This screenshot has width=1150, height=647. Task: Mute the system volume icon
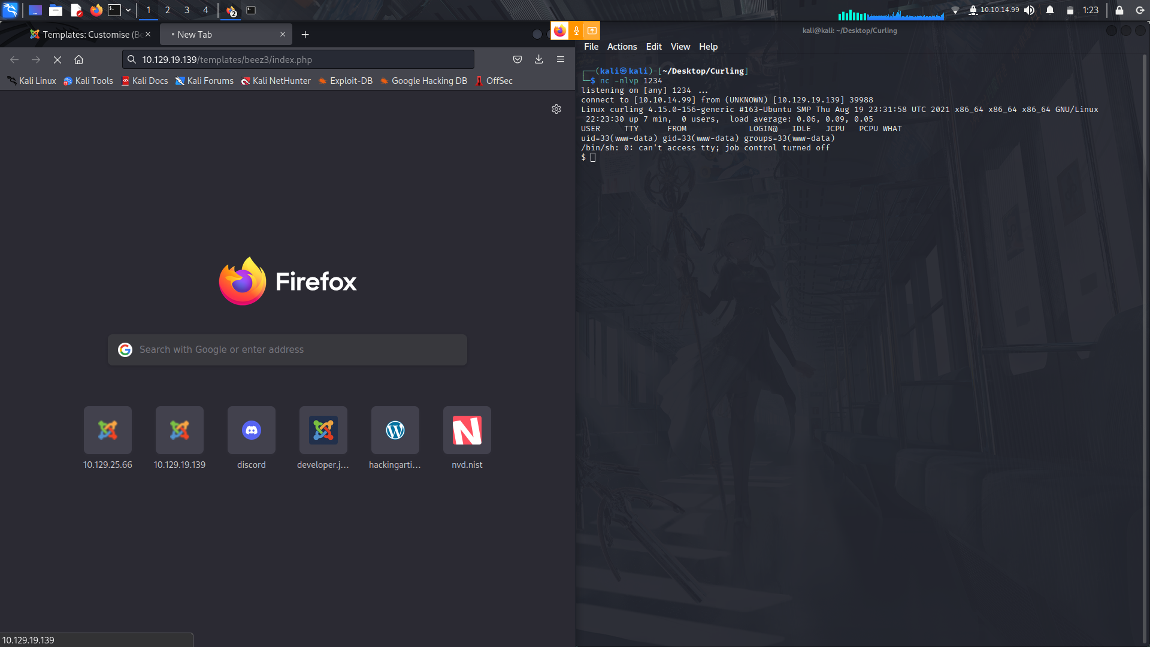tap(1029, 10)
